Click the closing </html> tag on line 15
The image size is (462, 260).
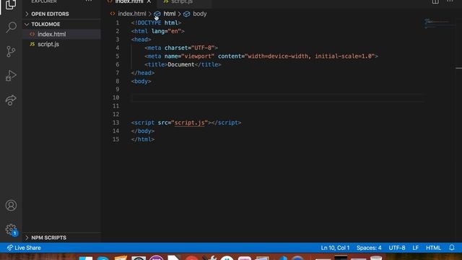point(143,139)
